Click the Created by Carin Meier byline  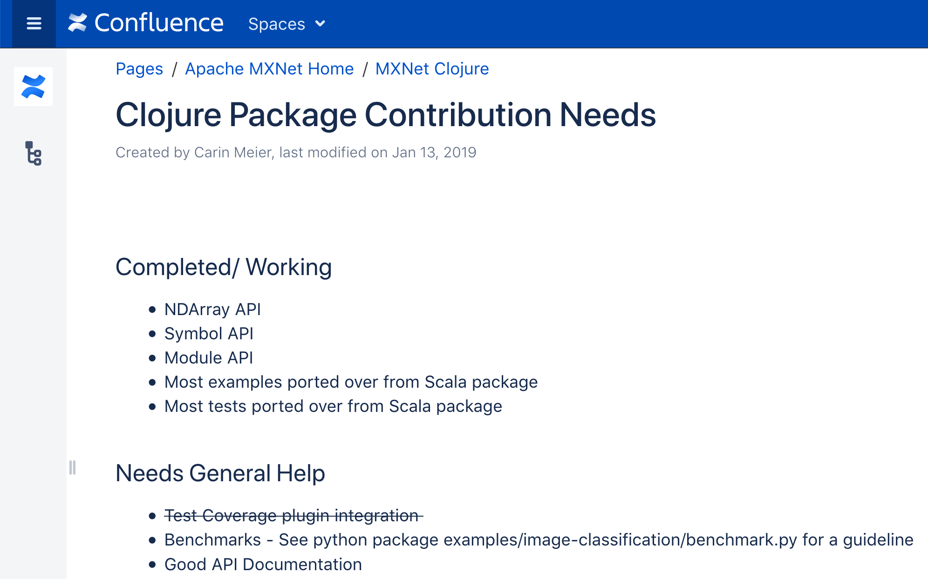tap(296, 153)
